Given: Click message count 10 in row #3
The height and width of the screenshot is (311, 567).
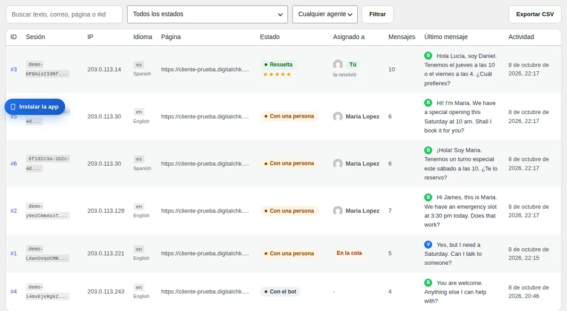Looking at the screenshot, I should coord(392,69).
